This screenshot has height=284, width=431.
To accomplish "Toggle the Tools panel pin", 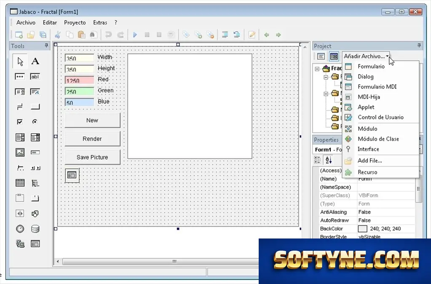I will pyautogui.click(x=46, y=46).
